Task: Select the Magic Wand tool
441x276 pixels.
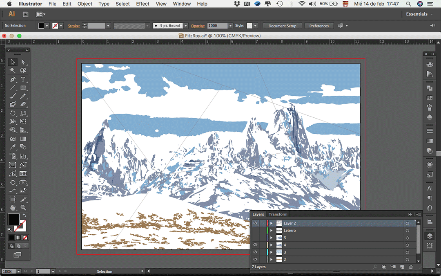Action: (x=13, y=70)
